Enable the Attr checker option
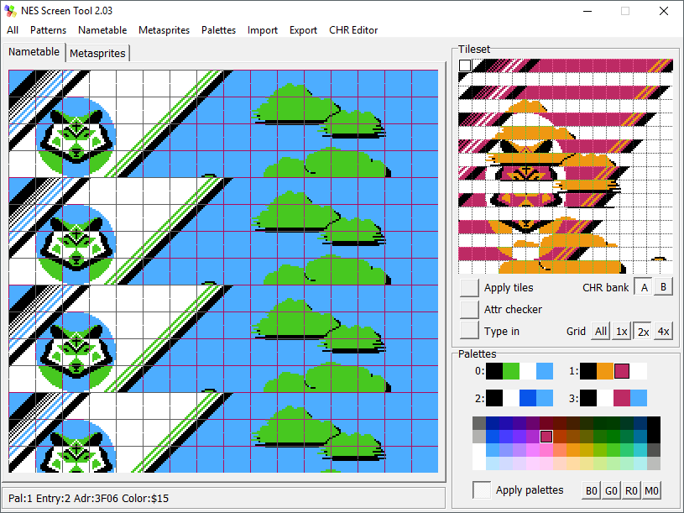Viewport: 684px width, 513px height. click(470, 309)
